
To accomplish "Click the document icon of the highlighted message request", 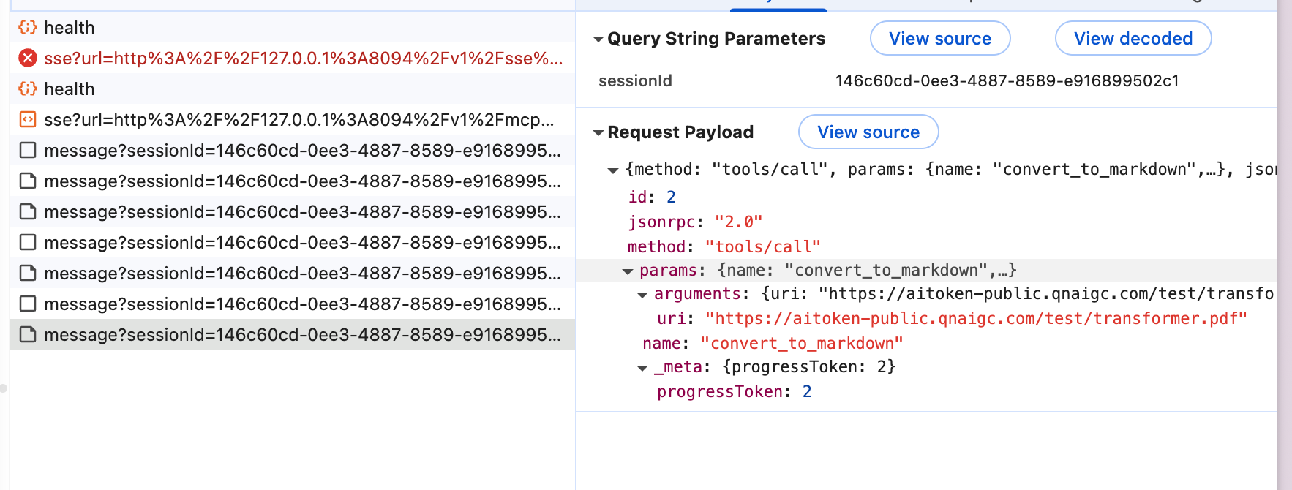I will 28,335.
